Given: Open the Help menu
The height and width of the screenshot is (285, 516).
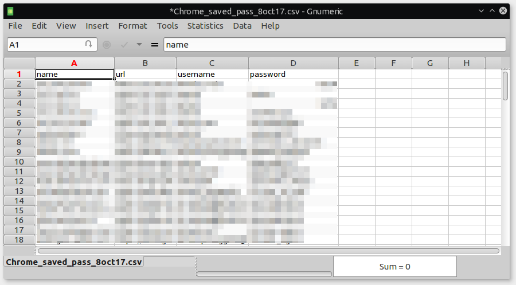Looking at the screenshot, I should pos(270,26).
